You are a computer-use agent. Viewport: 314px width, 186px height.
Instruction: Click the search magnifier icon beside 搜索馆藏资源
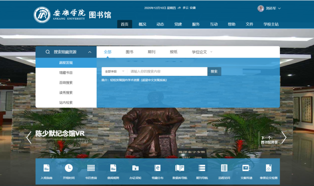48,52
